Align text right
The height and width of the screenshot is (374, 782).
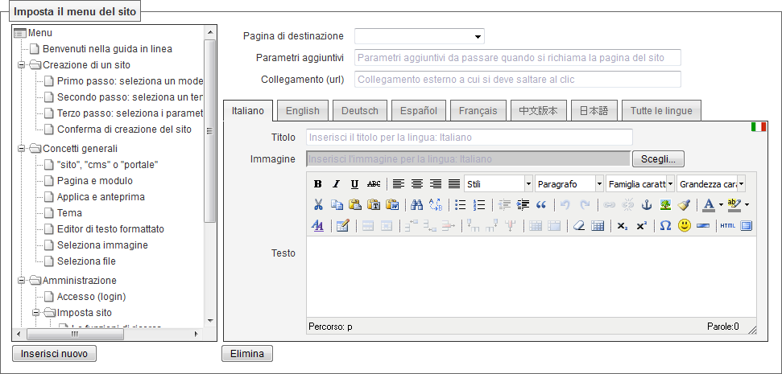click(436, 183)
